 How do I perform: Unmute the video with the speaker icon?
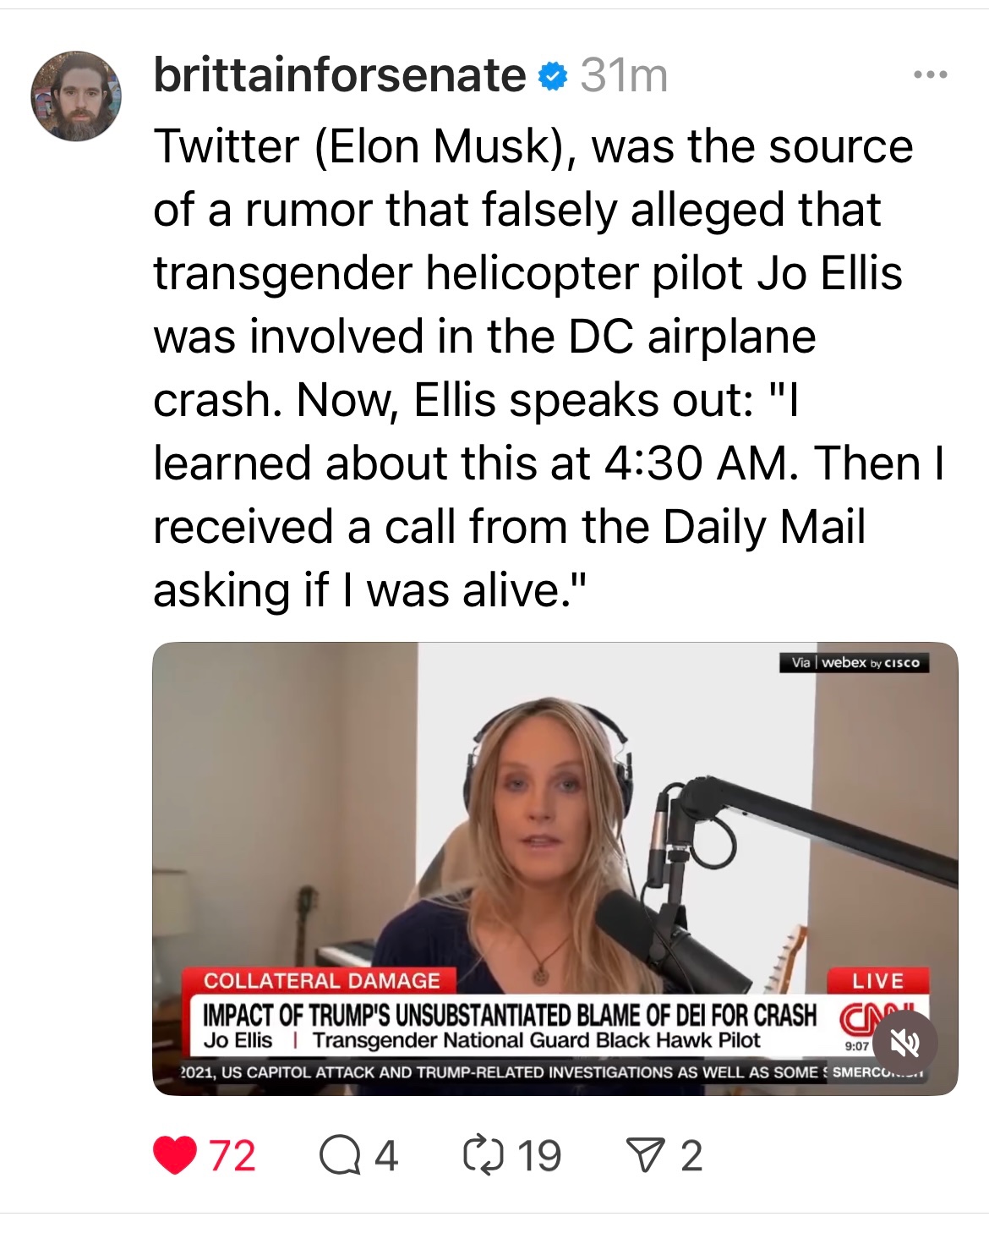click(904, 1045)
